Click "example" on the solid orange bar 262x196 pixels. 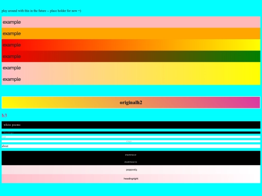click(x=12, y=33)
